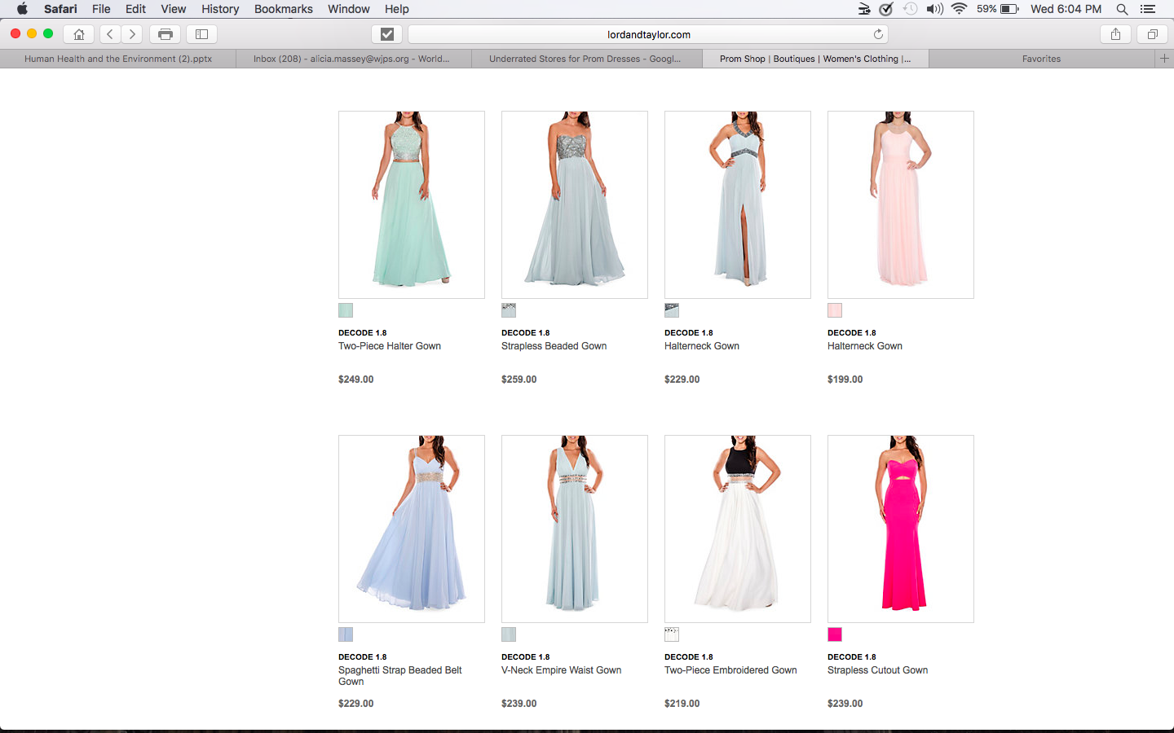1174x733 pixels.
Task: Click the checkmark extension button
Action: click(x=387, y=34)
